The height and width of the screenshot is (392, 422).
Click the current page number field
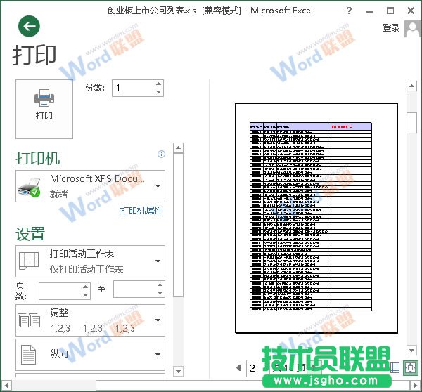click(x=254, y=368)
